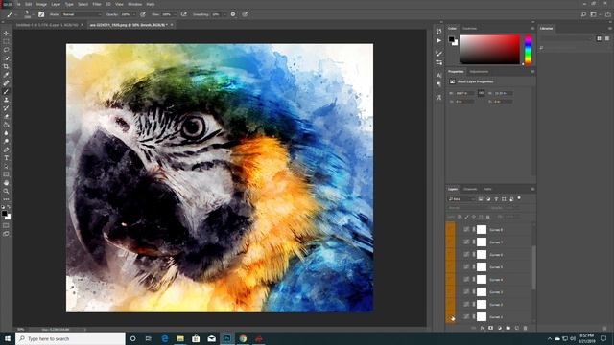Select the Zoom tool
The width and height of the screenshot is (614, 345).
(x=6, y=192)
